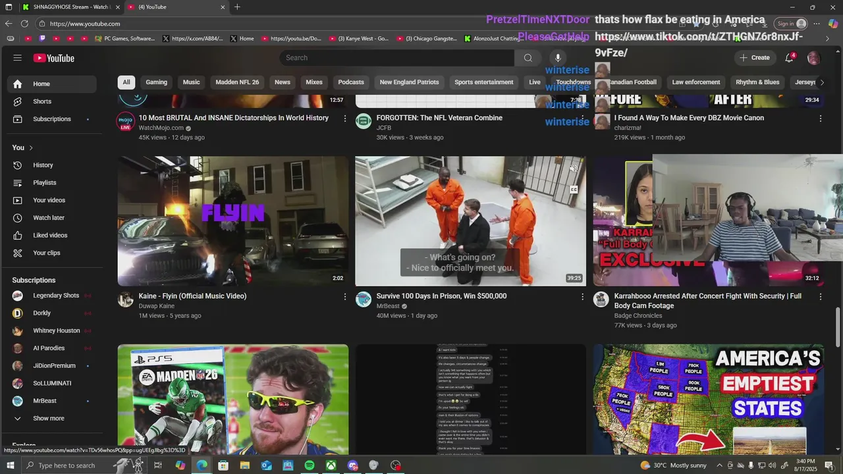Select the Podcasts filter chip
The height and width of the screenshot is (474, 843).
tap(351, 82)
